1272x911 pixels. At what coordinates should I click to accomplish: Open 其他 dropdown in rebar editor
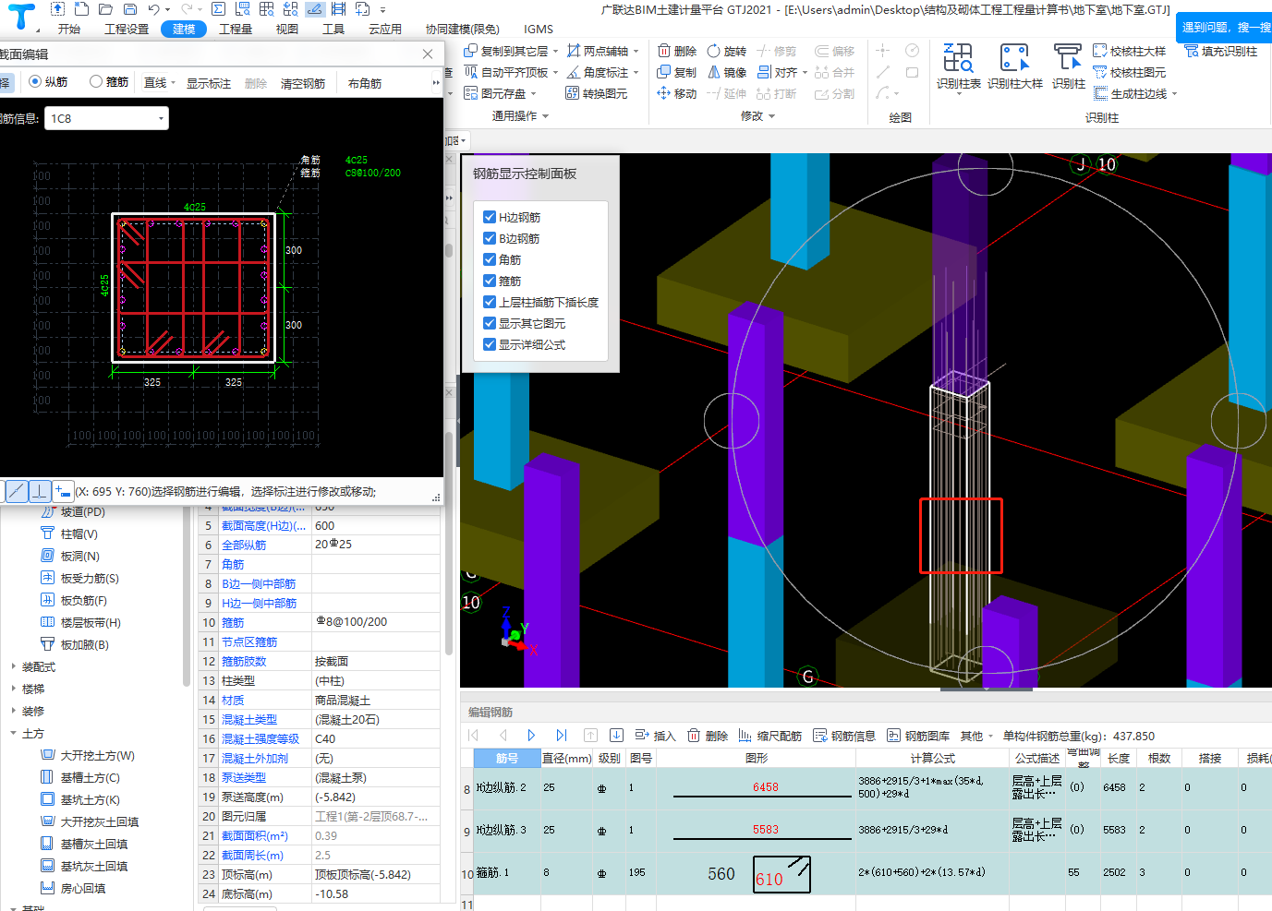point(976,736)
